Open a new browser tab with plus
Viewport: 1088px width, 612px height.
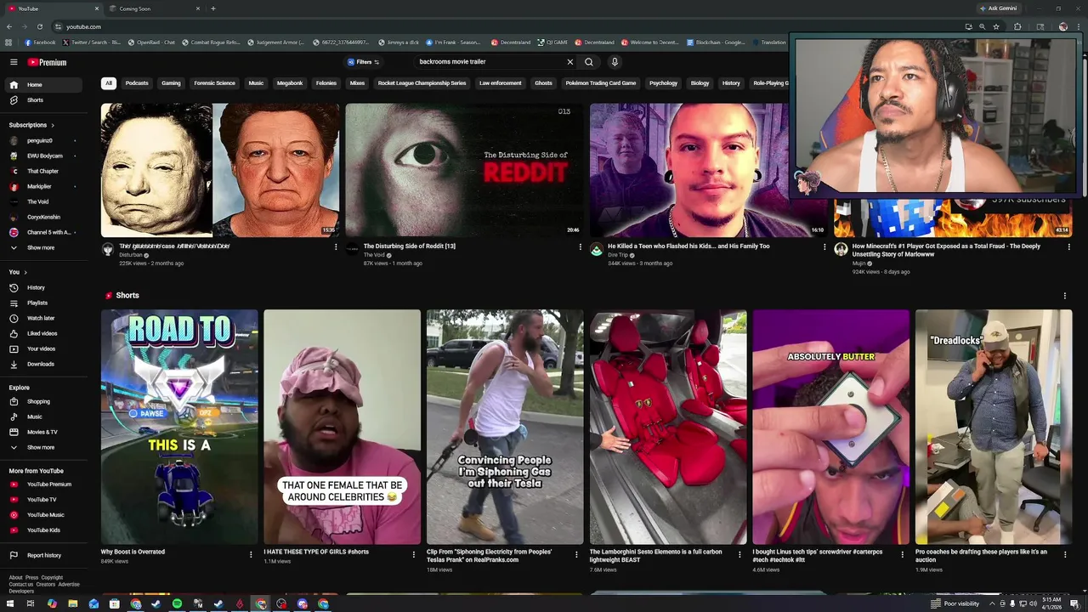click(x=212, y=8)
